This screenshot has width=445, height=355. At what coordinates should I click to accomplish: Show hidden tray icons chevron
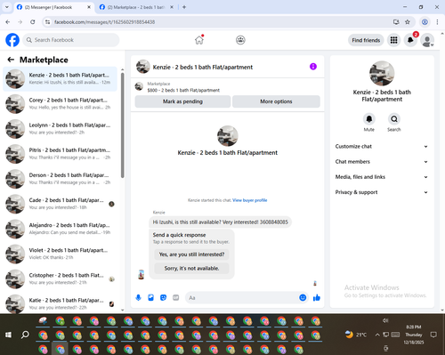[x=377, y=335]
